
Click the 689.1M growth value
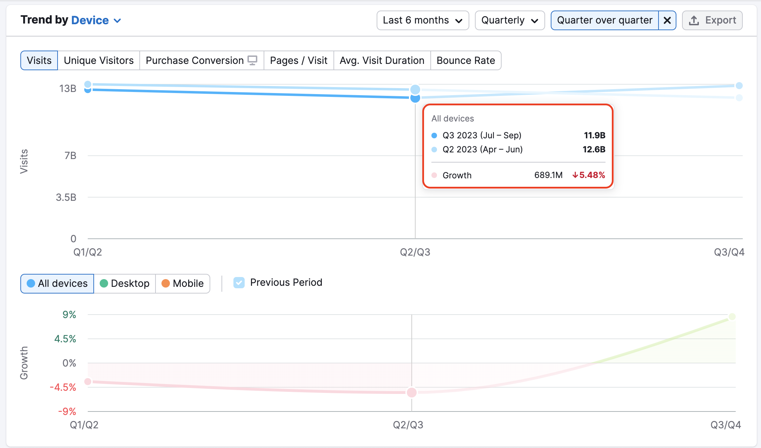click(x=548, y=175)
